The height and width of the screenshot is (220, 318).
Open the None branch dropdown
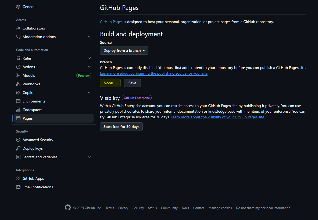[110, 83]
